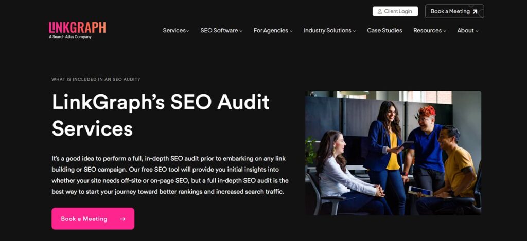Open the Case Studies page
Screen dimensions: 527x241
point(384,30)
